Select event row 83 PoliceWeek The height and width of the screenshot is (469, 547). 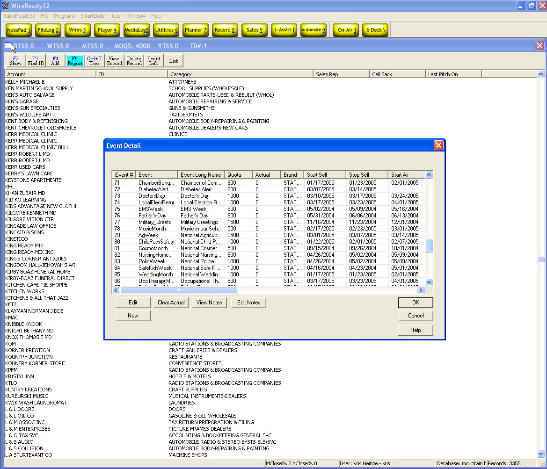[x=269, y=261]
